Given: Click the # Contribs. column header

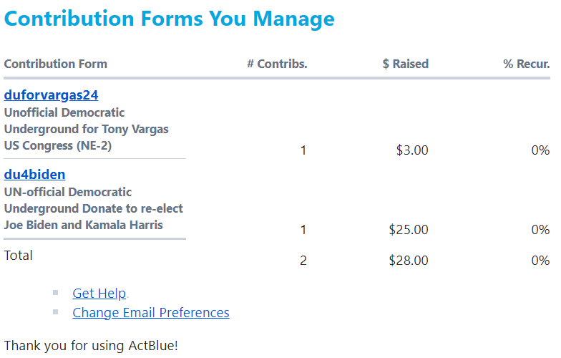Looking at the screenshot, I should pos(277,64).
